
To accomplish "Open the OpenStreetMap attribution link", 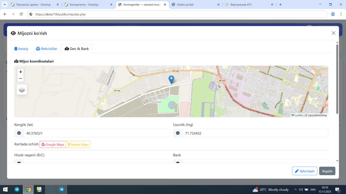I will click(317, 115).
